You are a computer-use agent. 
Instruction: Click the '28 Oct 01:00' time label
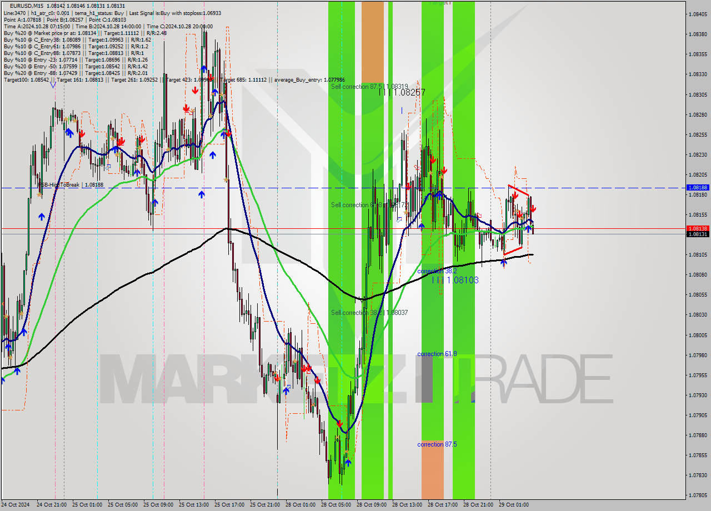point(301,505)
